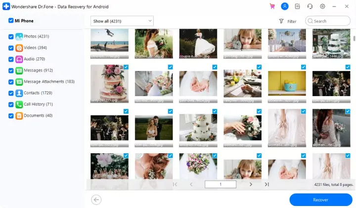Click the page number input field

click(220, 184)
